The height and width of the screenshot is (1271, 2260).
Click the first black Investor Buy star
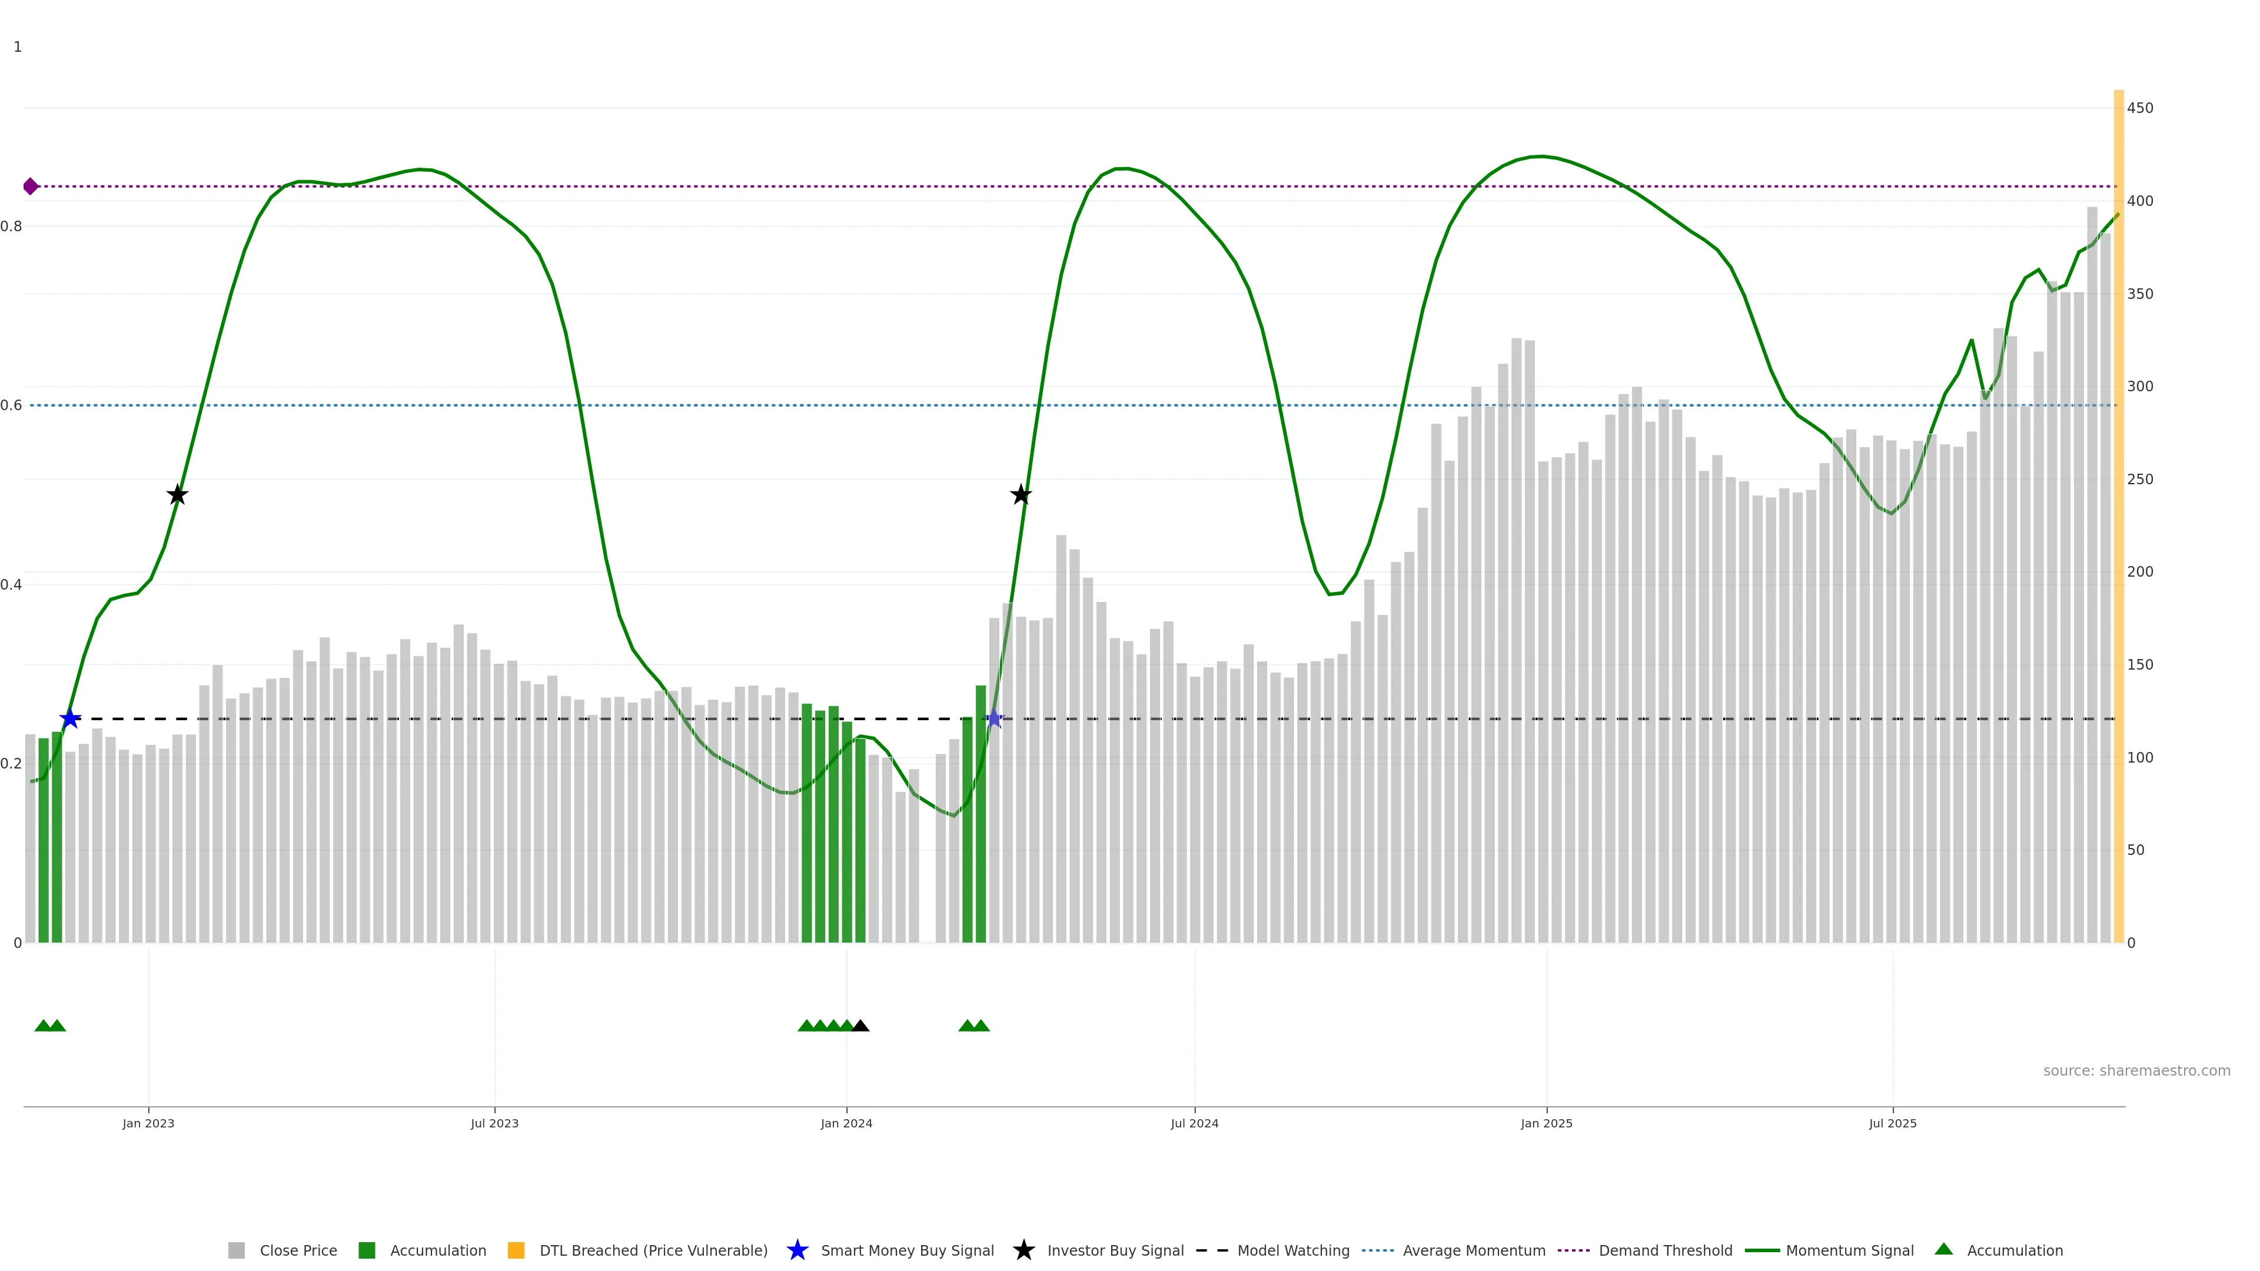coord(177,495)
